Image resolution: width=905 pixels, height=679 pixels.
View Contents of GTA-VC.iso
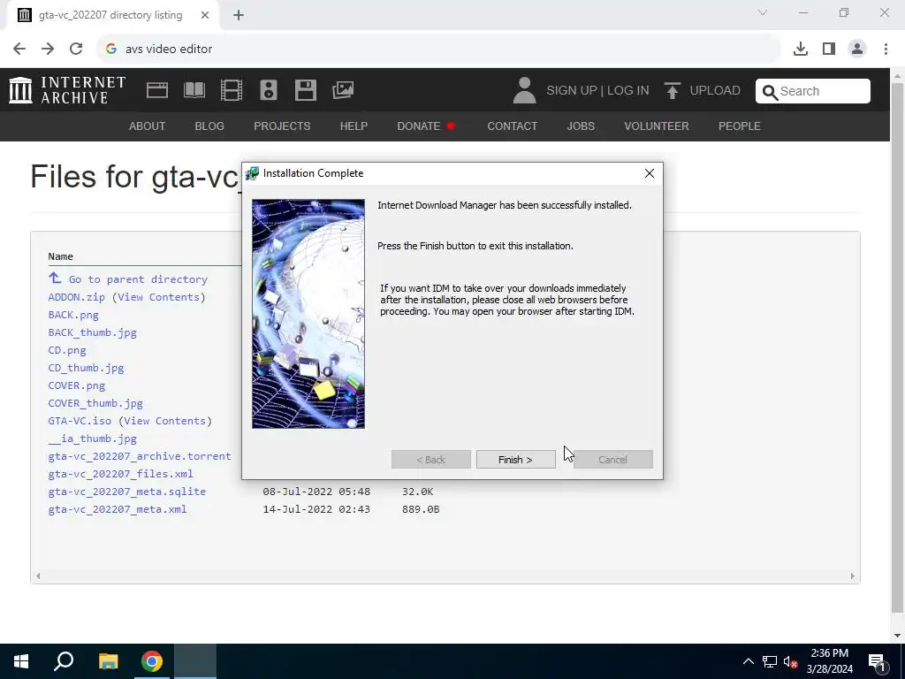[x=164, y=421]
